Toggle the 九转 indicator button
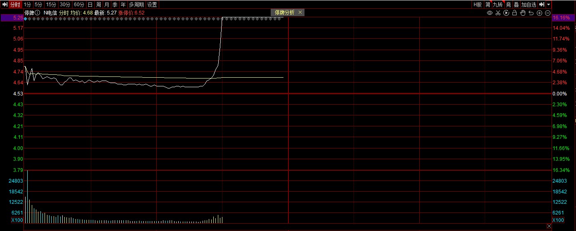Image resolution: width=576 pixels, height=231 pixels. [x=498, y=5]
